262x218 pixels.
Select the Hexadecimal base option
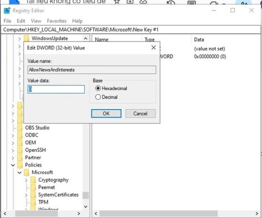[x=98, y=88]
